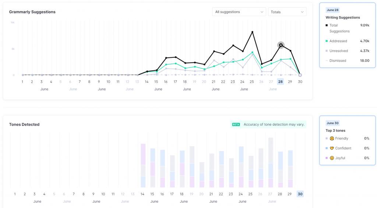This screenshot has width=377, height=208.
Task: Click the Joyful purple legend swatch
Action: click(x=327, y=158)
